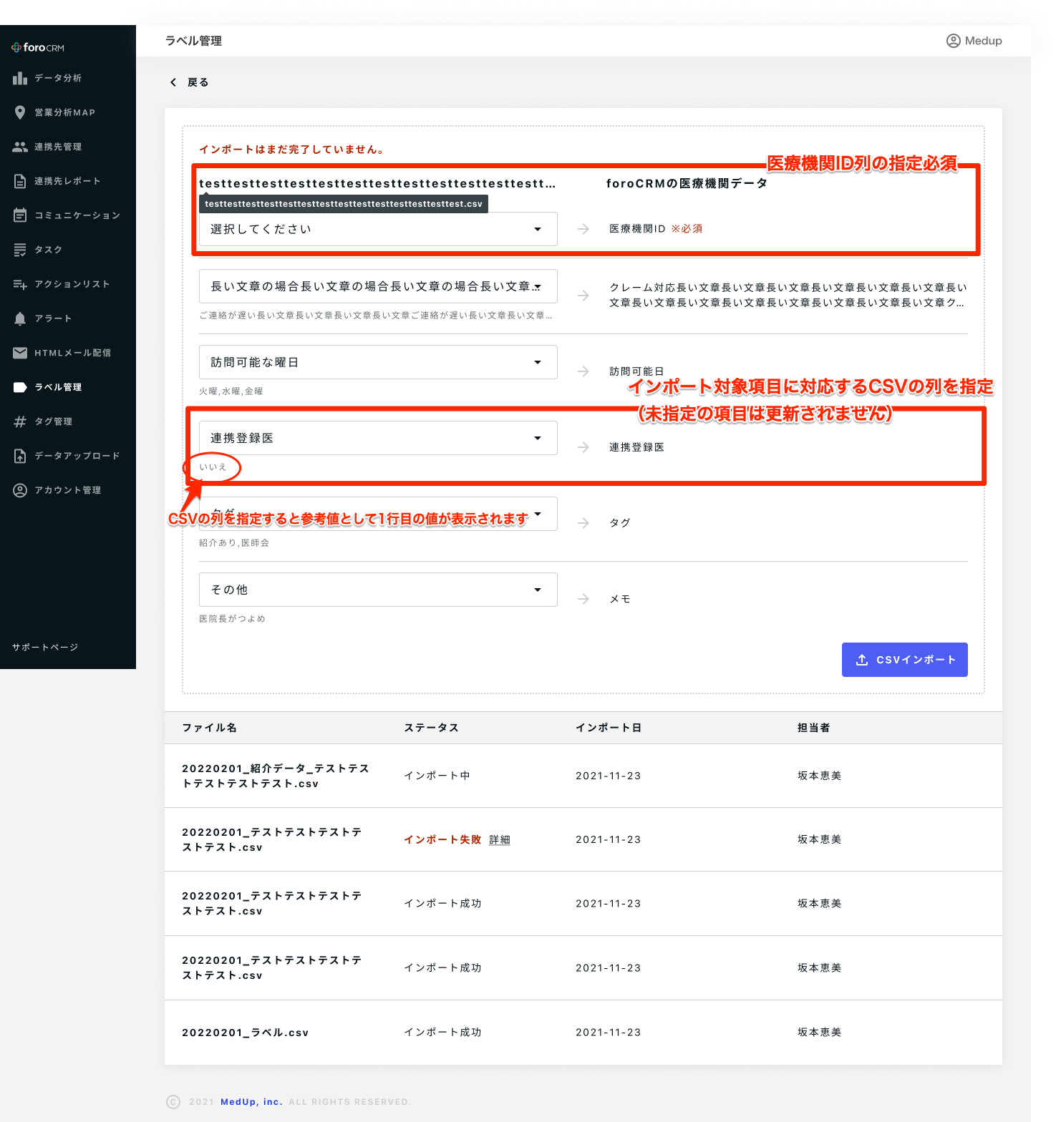Click the インポート日 column header
1056x1122 pixels.
coord(609,728)
